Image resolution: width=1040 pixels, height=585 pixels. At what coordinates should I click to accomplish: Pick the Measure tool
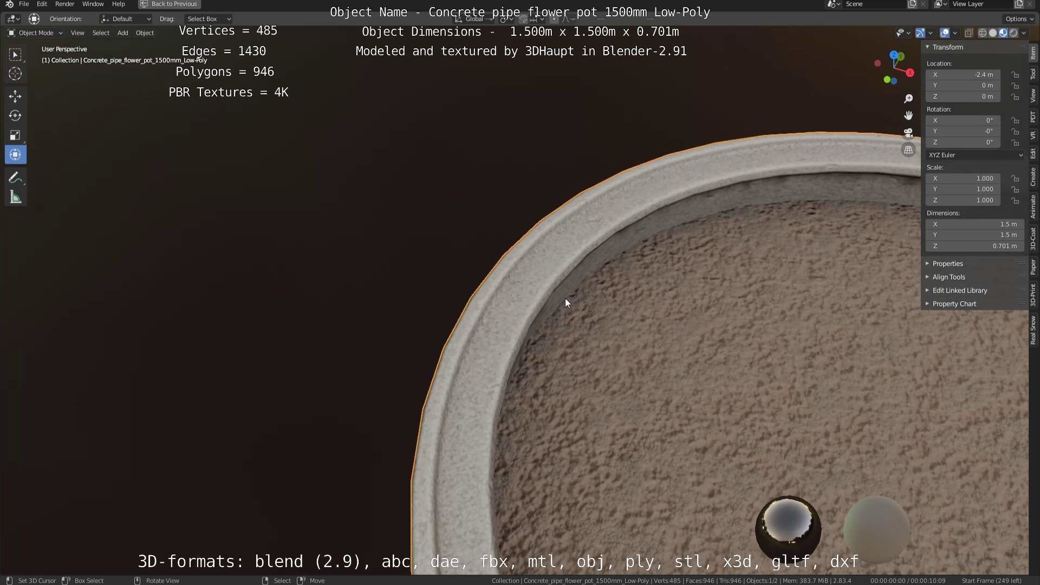coord(15,198)
